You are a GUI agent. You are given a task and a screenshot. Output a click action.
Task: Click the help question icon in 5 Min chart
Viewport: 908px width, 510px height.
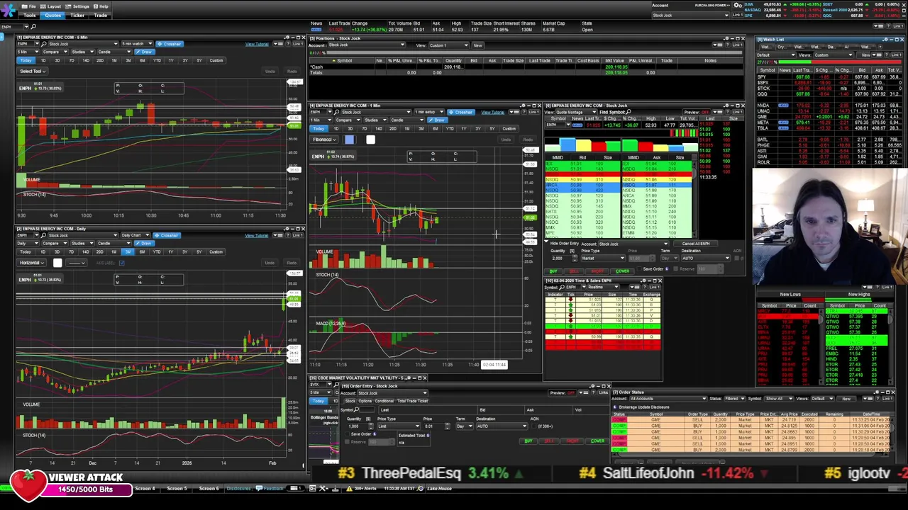(x=288, y=44)
